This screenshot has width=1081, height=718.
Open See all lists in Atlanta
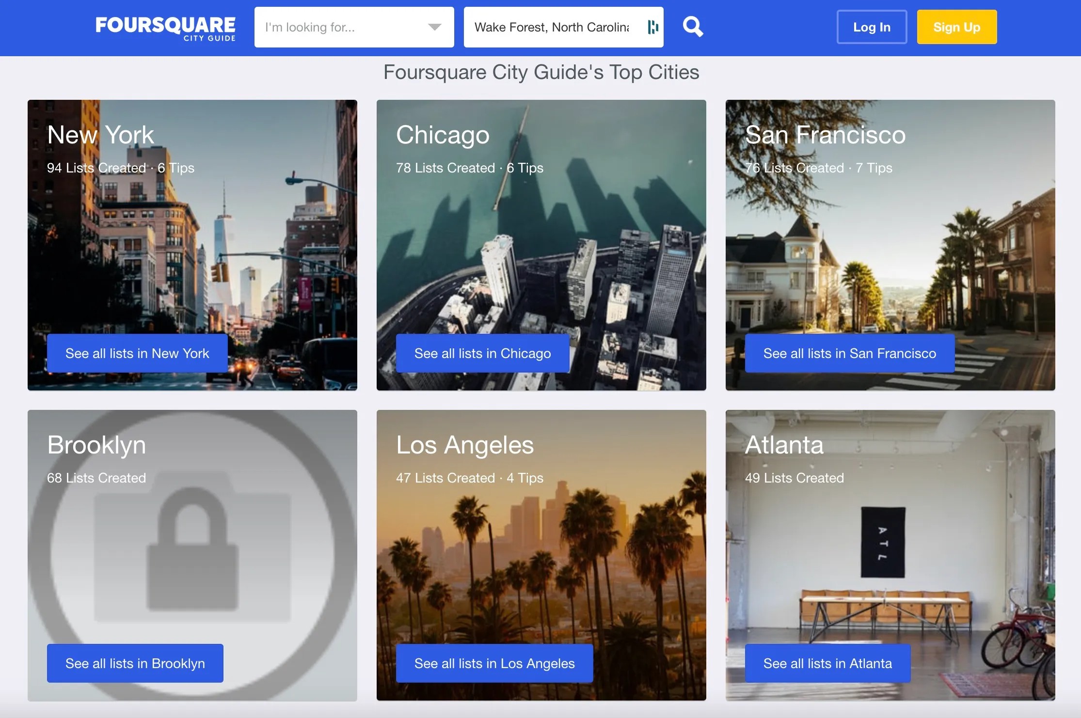coord(827,663)
